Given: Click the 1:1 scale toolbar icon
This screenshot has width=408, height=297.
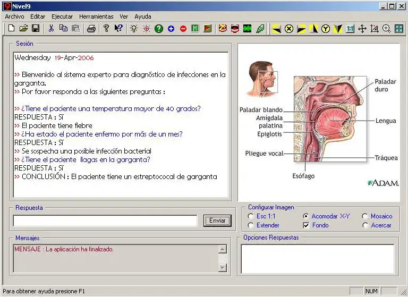Looking at the screenshot, I should coord(350,29).
